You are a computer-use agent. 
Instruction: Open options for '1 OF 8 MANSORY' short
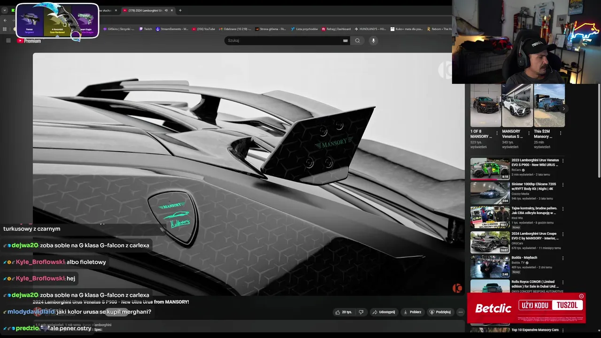497,133
